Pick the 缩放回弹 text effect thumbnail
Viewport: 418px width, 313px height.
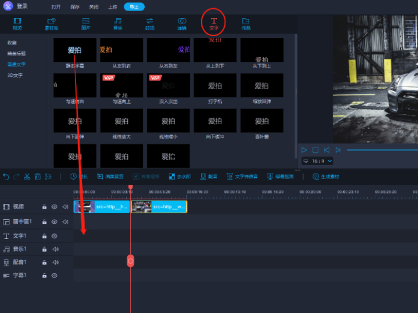262,85
